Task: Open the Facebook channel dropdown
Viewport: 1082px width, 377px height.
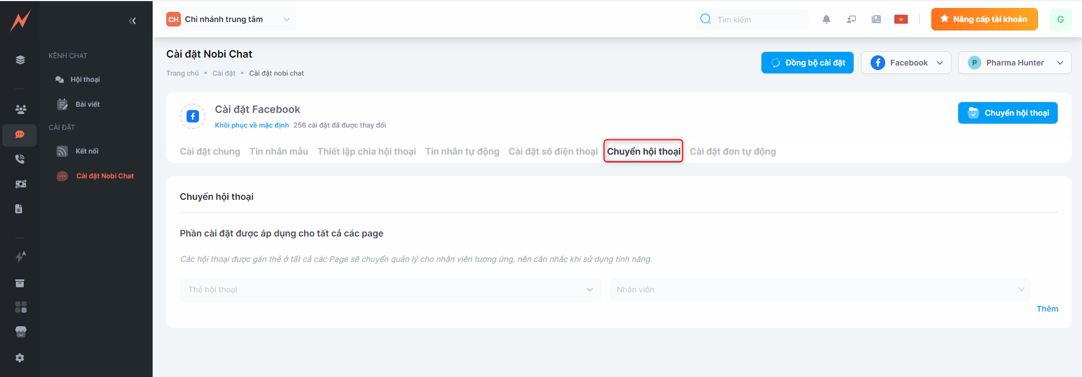Action: tap(906, 63)
